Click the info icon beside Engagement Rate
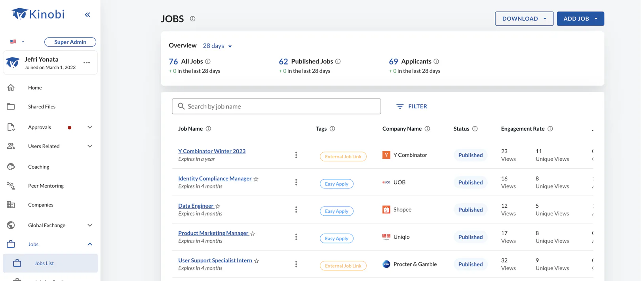The width and height of the screenshot is (641, 281). (550, 129)
